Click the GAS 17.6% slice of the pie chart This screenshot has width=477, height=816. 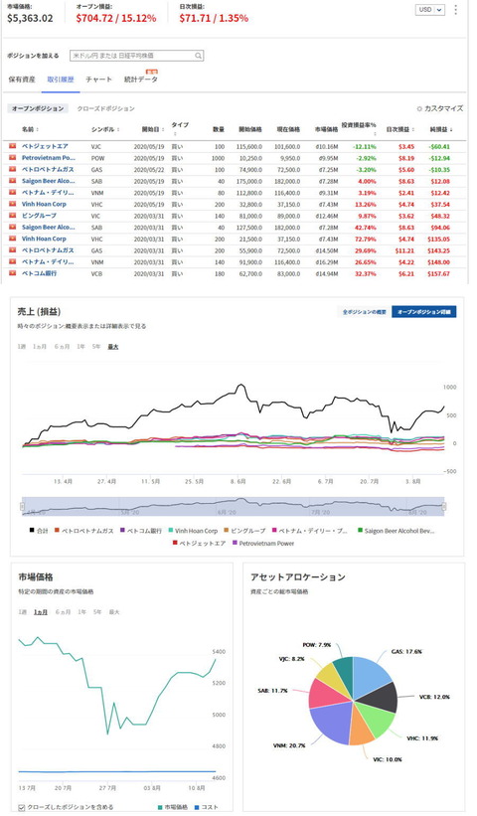pos(371,676)
